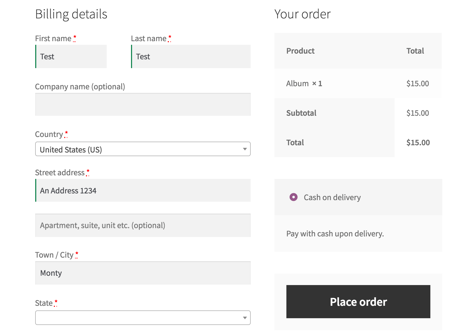Click the Town / City field
Image resolution: width=449 pixels, height=334 pixels.
(x=143, y=273)
